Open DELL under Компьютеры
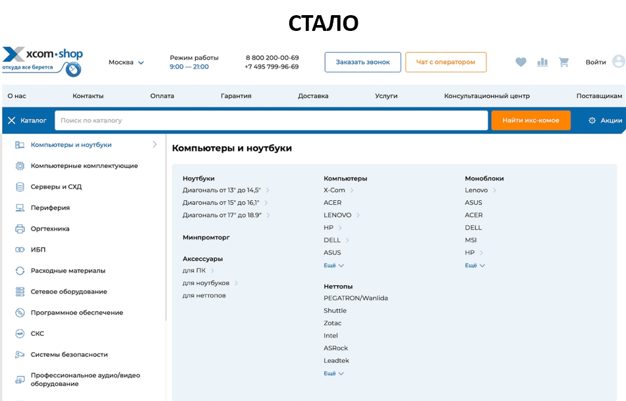This screenshot has height=401, width=626. click(x=332, y=240)
